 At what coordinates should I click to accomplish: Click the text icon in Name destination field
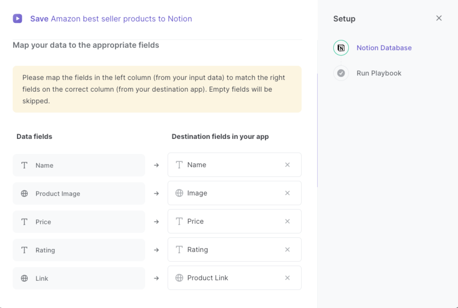coord(179,165)
